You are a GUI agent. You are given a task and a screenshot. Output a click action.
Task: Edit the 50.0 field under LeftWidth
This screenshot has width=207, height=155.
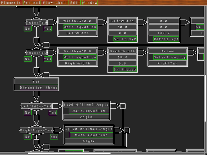click(x=123, y=27)
